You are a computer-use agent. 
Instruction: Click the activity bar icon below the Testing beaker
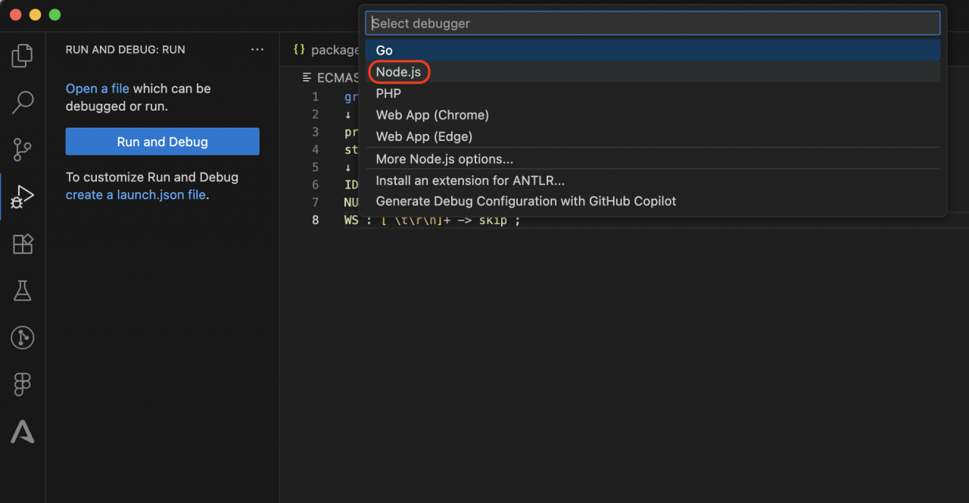point(22,338)
